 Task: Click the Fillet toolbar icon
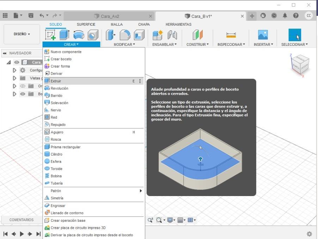[125, 34]
